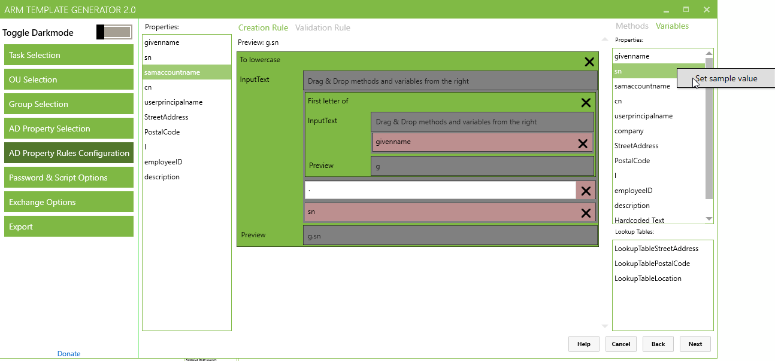Click the Next button
This screenshot has width=775, height=361.
(x=695, y=344)
